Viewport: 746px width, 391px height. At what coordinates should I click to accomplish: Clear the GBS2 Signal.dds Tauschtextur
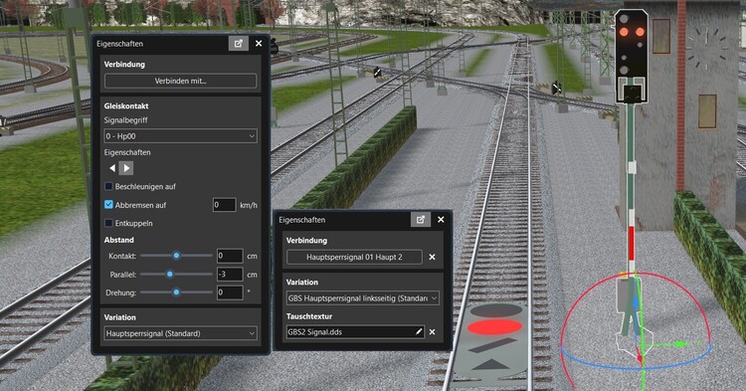coord(432,332)
